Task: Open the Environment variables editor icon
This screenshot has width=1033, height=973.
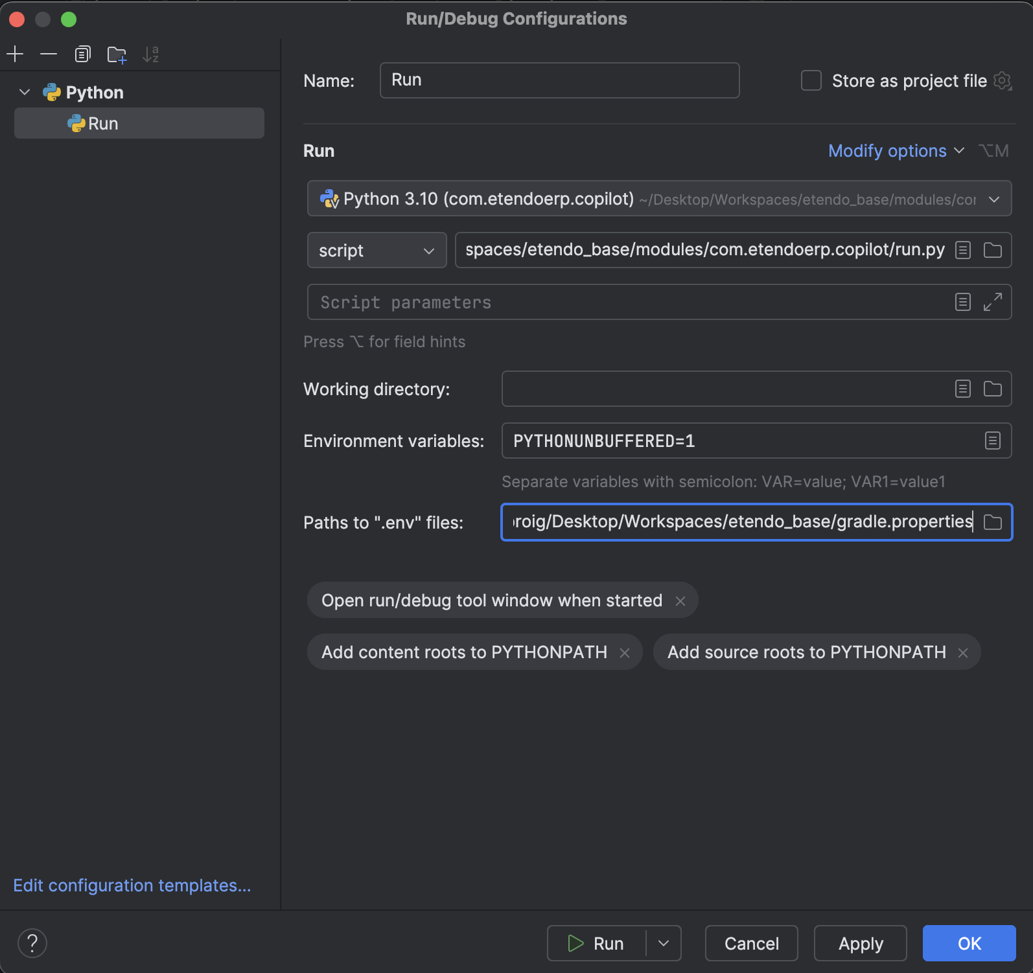Action: click(x=992, y=441)
